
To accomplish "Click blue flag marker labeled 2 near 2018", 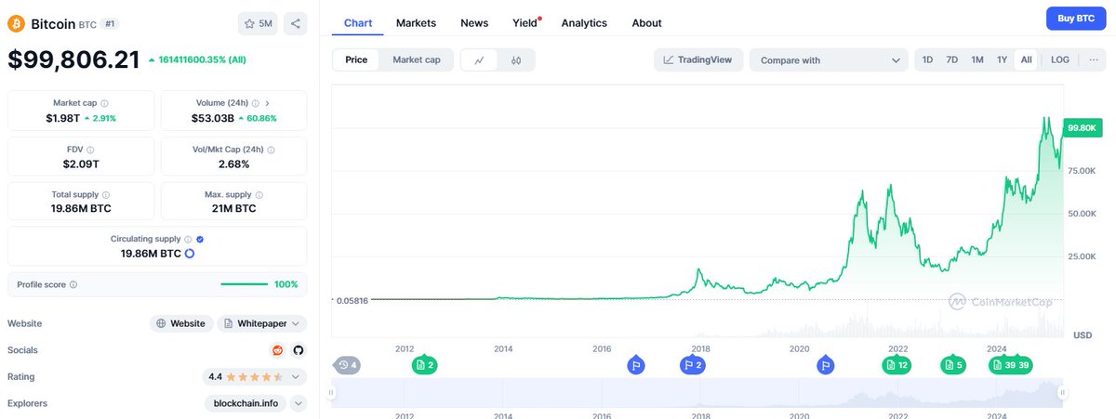I will pyautogui.click(x=693, y=365).
